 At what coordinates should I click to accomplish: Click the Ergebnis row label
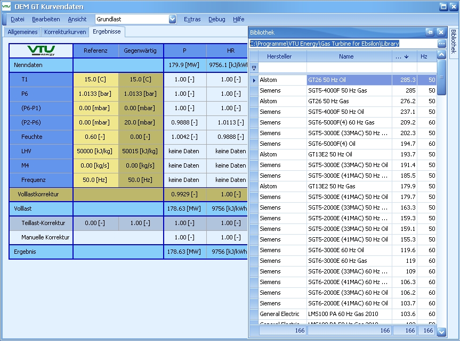pyautogui.click(x=41, y=252)
